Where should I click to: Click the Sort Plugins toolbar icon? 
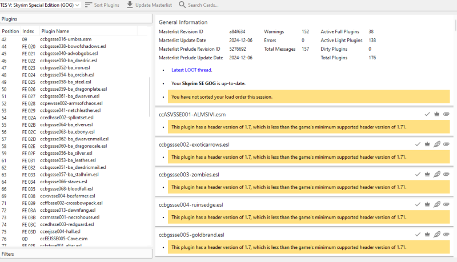[x=89, y=5]
